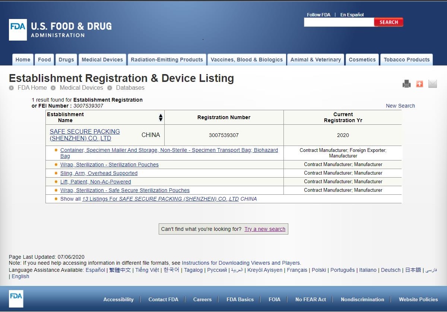Screen dimensions: 447x312
Task: Open Instructions for Downloading Viewers and Players
Action: tap(241, 263)
